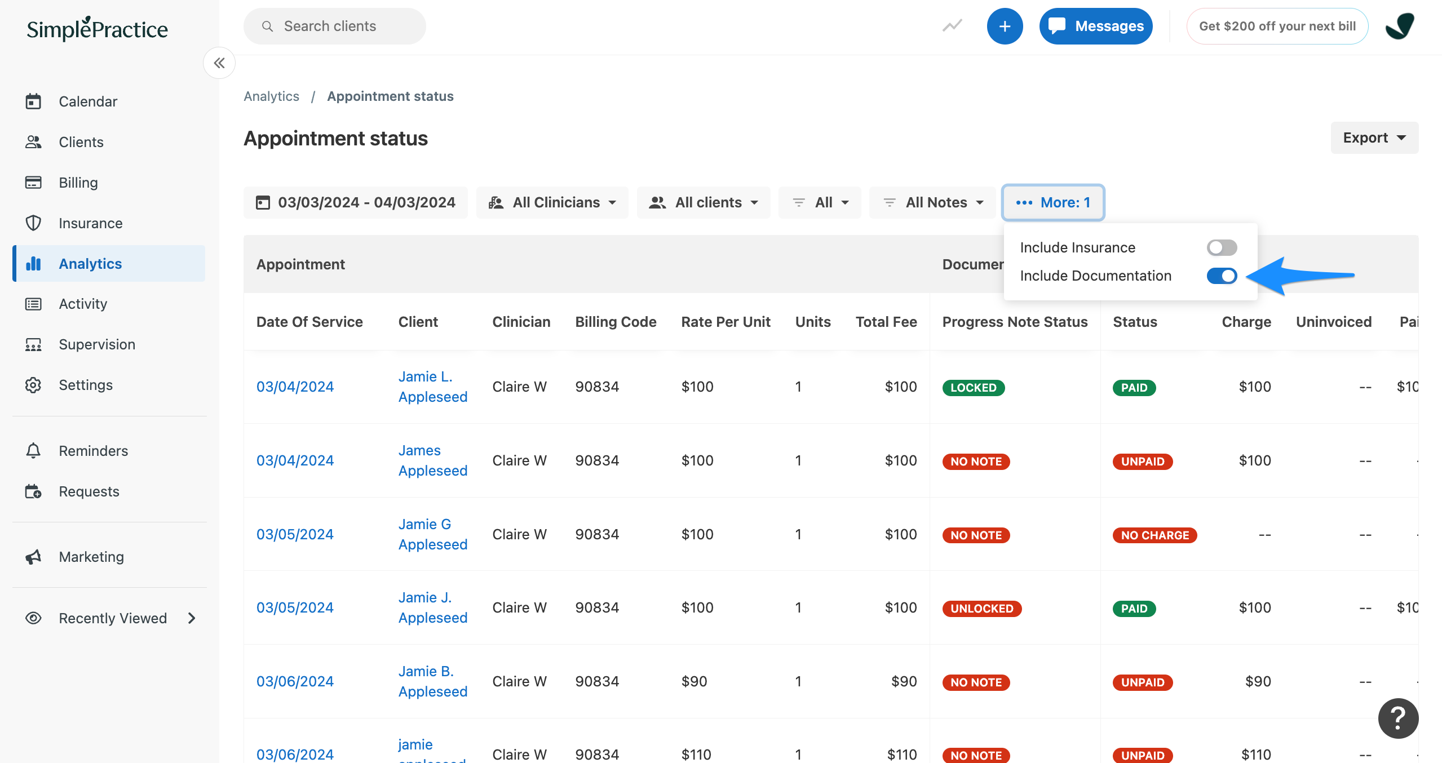Click the Analytics bar chart icon
This screenshot has width=1442, height=763.
tap(33, 264)
